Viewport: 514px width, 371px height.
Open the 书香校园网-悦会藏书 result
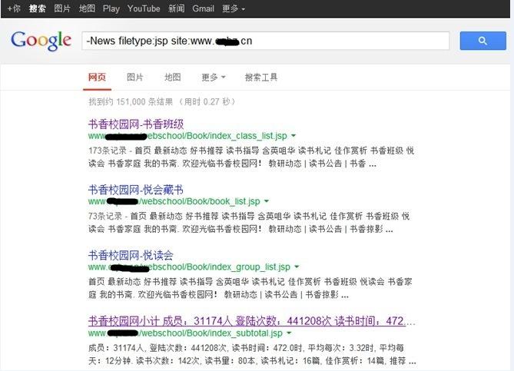(135, 190)
